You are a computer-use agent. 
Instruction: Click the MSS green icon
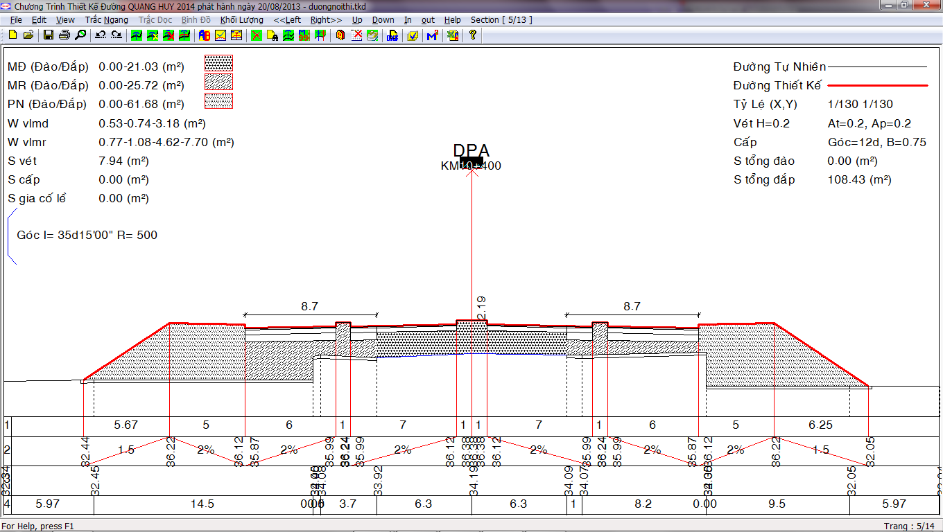pyautogui.click(x=303, y=35)
